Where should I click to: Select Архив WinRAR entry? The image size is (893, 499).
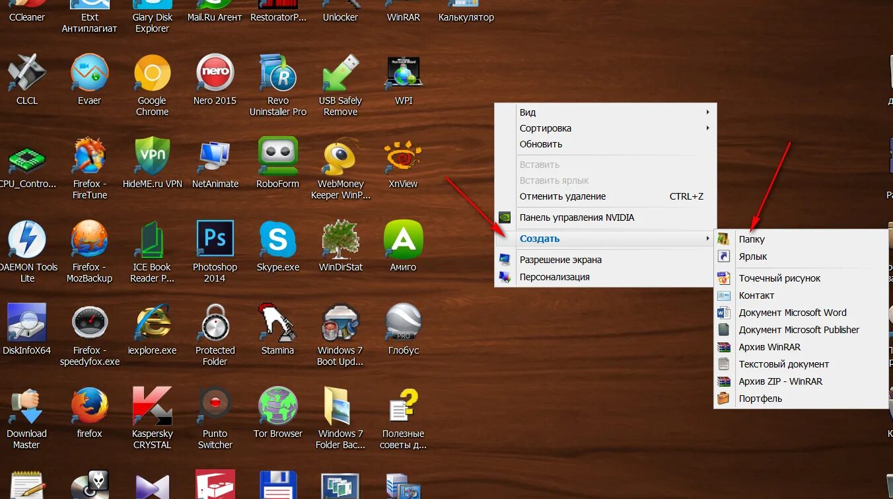[801, 347]
